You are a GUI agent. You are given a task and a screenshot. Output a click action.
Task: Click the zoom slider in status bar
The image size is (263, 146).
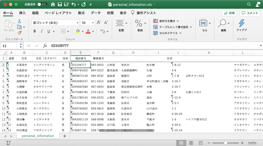226,143
